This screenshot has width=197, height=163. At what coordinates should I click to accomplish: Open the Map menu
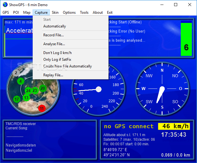coord(27,13)
